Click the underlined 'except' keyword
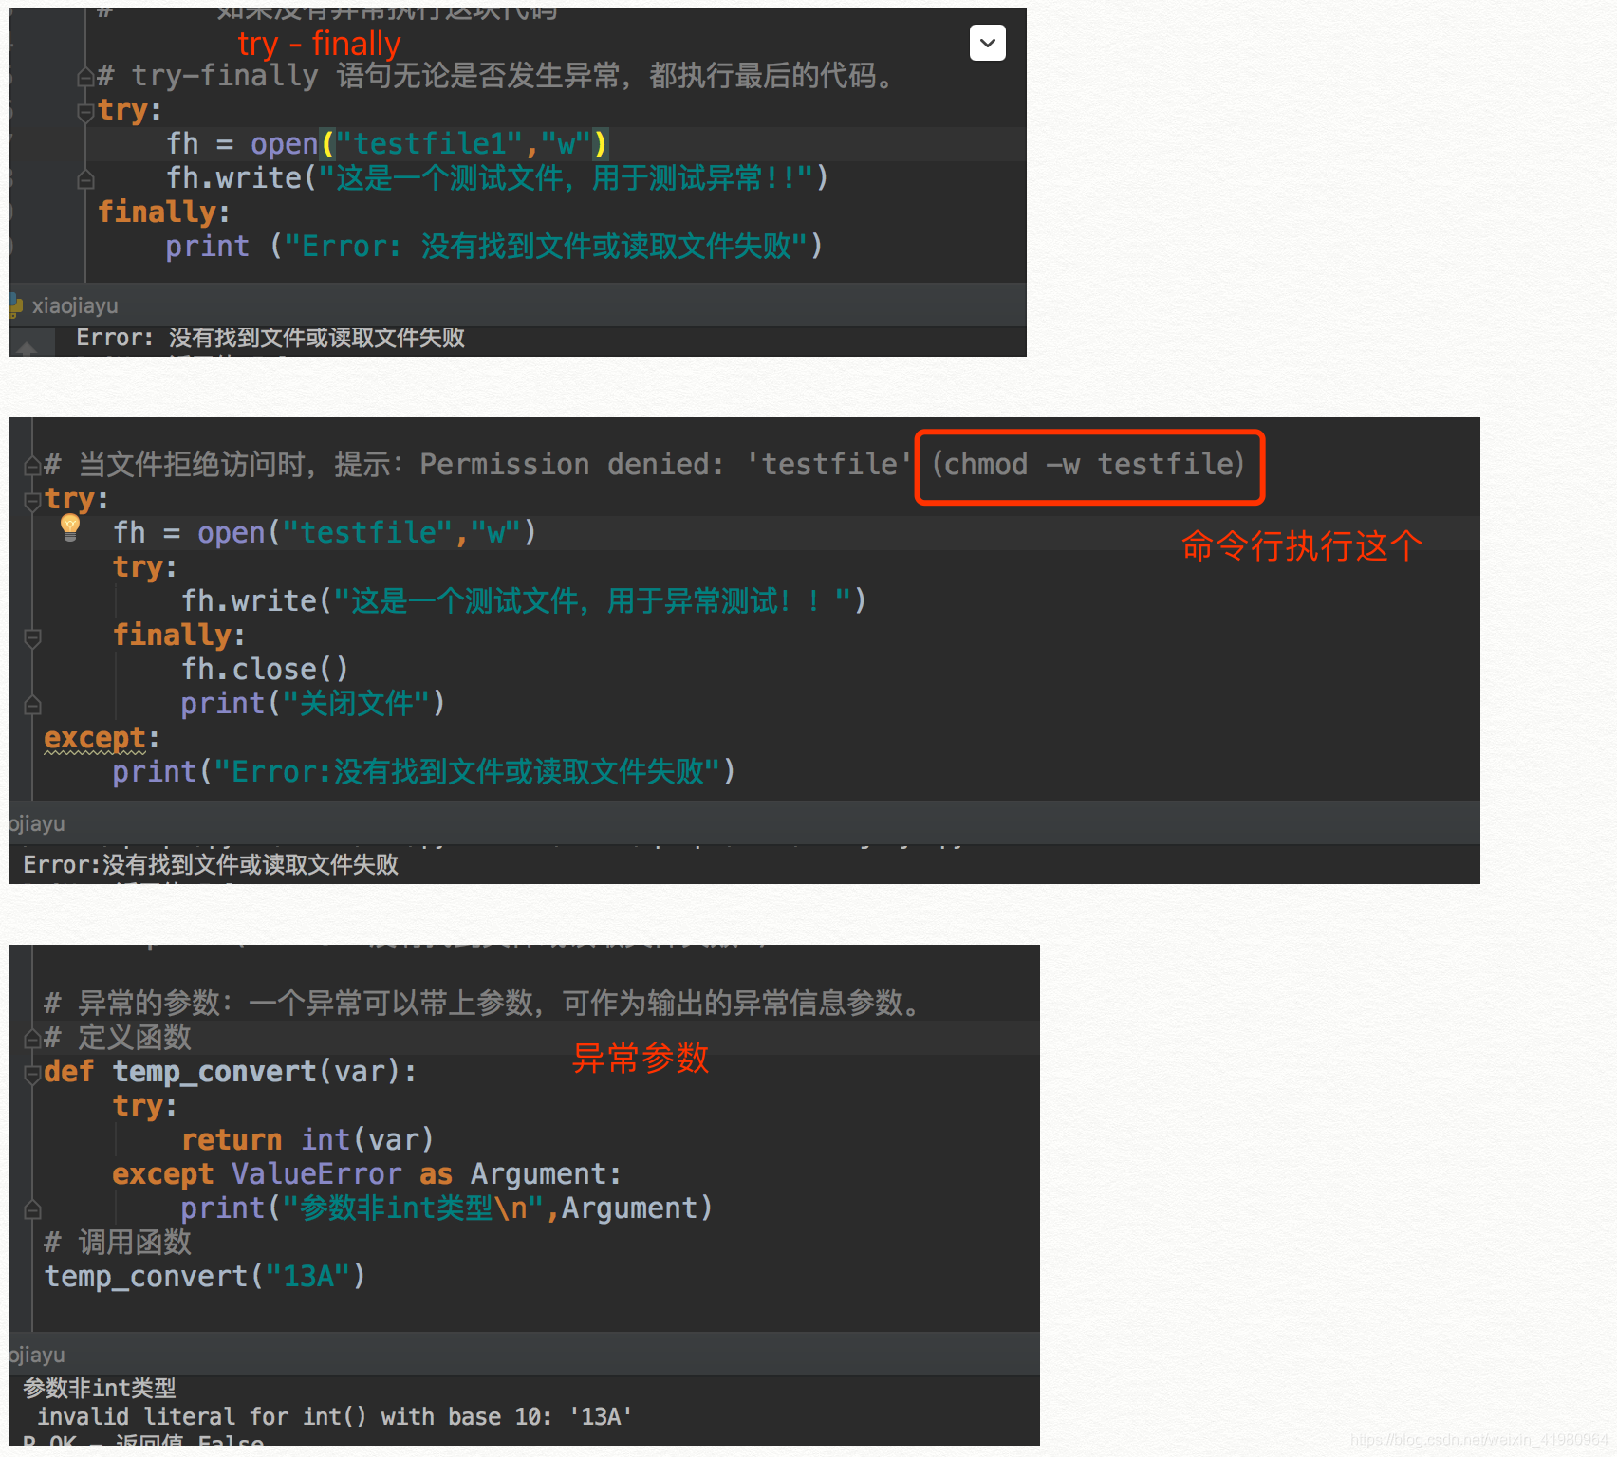Image resolution: width=1617 pixels, height=1457 pixels. click(x=94, y=738)
